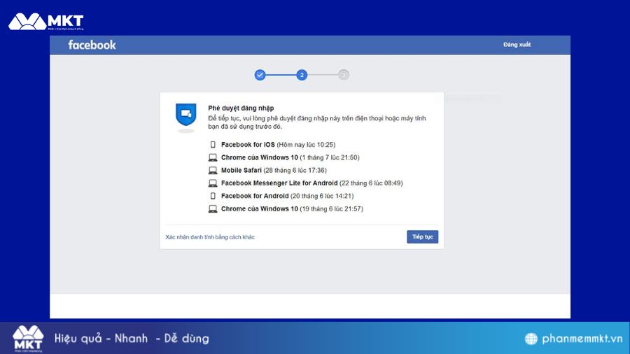Click laptop icon beside Messenger Lite for Android
630x354 pixels.
point(213,183)
